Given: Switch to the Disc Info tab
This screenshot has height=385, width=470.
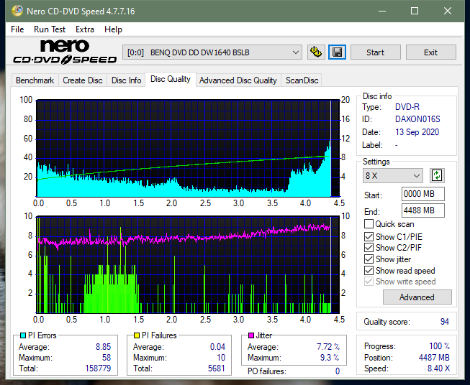Looking at the screenshot, I should tap(126, 80).
